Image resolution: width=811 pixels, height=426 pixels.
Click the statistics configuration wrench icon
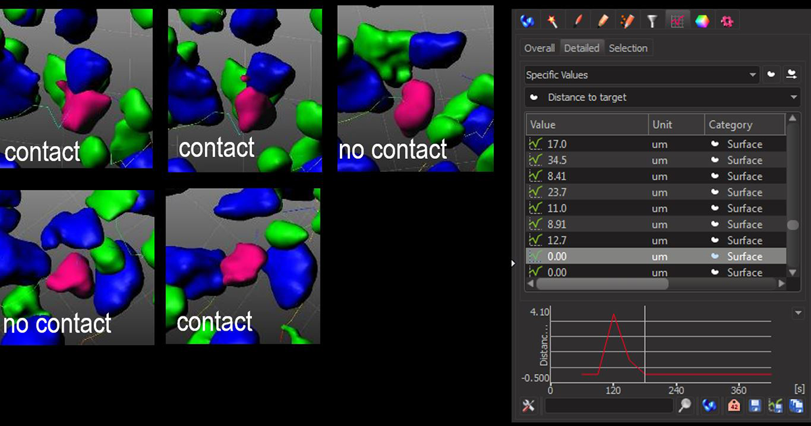coord(529,405)
